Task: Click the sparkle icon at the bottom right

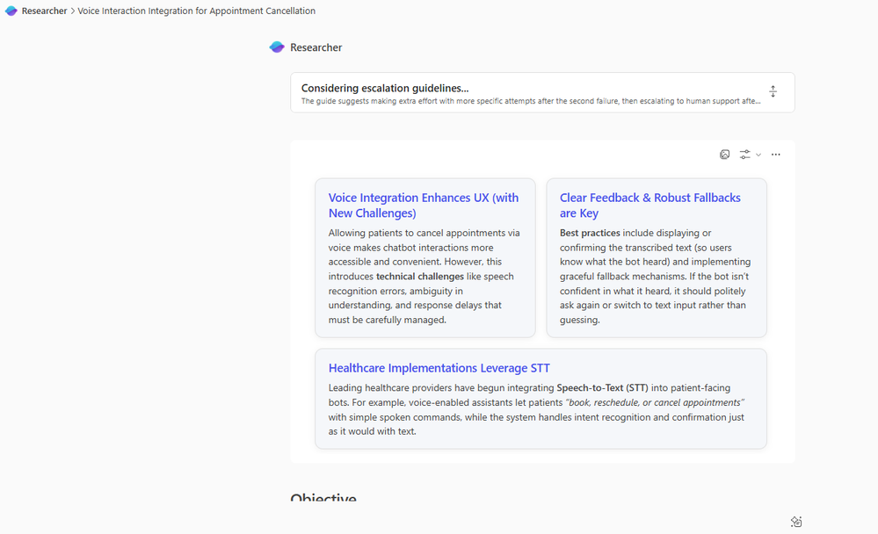Action: (796, 522)
